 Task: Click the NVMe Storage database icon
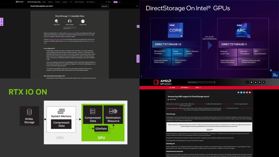click(x=29, y=112)
